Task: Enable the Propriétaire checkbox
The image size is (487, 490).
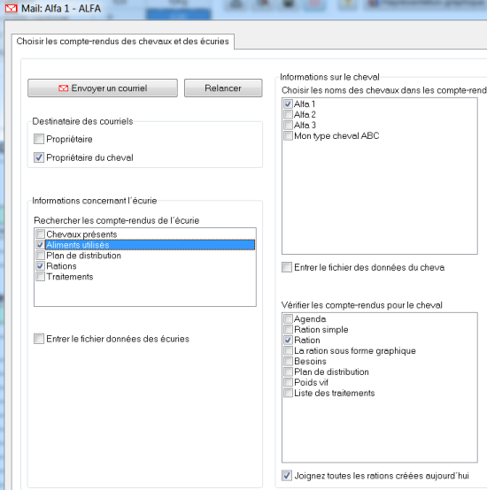Action: tap(39, 139)
